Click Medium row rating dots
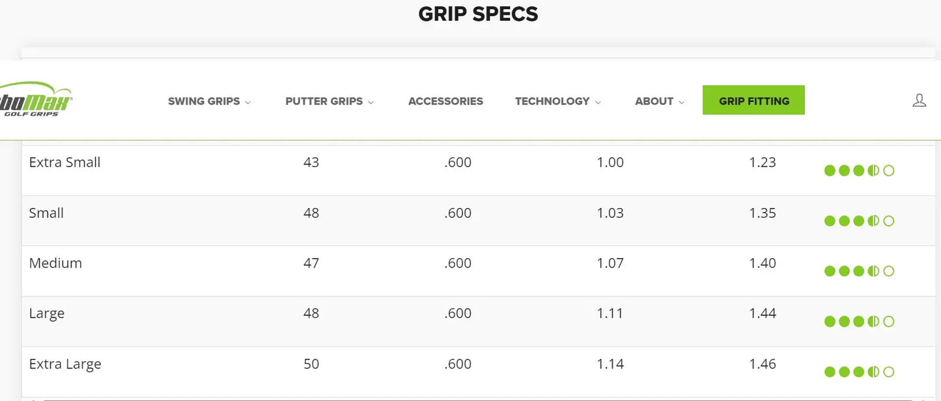 pos(859,271)
